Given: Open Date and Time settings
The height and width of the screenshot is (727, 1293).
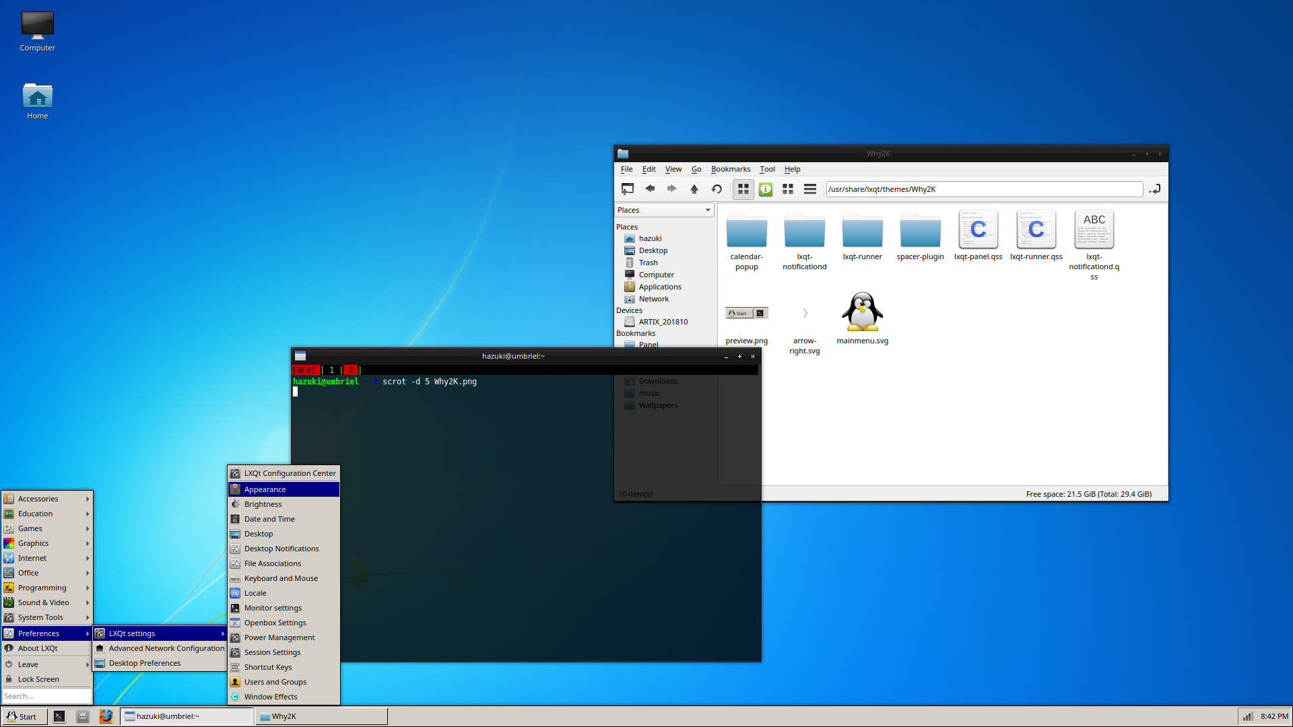Looking at the screenshot, I should [x=284, y=519].
